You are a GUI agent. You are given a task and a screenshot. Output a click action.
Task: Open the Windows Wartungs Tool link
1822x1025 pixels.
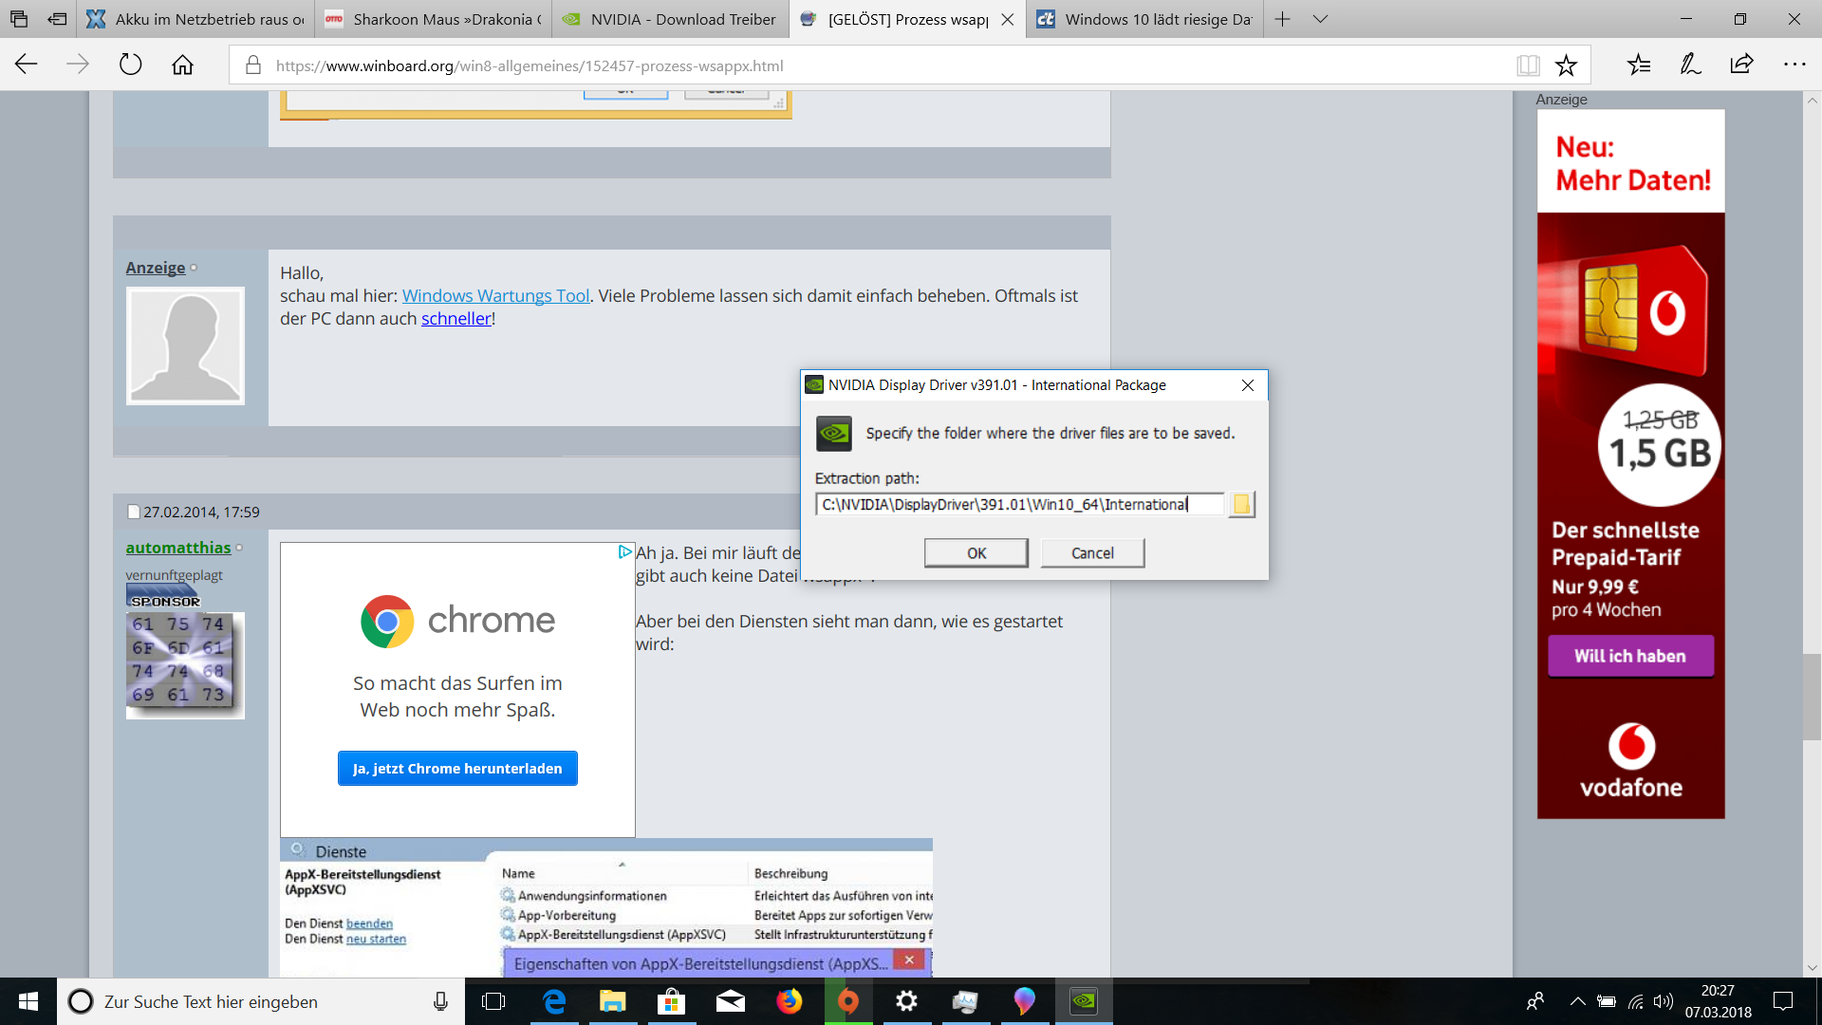(495, 295)
